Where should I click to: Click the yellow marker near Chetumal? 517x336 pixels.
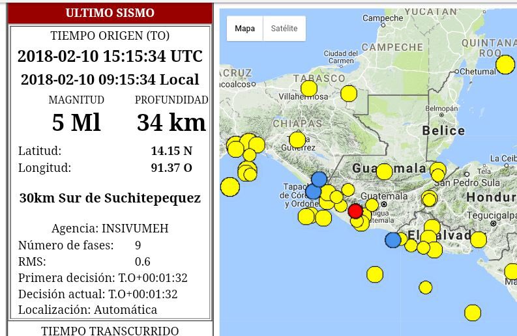[x=505, y=64]
